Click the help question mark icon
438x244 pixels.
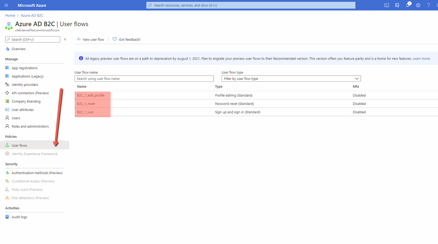[x=428, y=5]
